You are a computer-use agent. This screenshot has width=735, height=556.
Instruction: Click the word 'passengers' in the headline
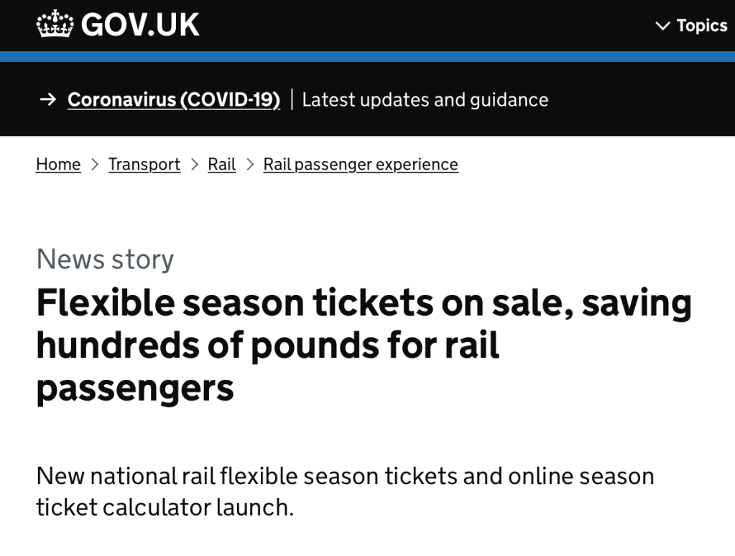point(135,388)
